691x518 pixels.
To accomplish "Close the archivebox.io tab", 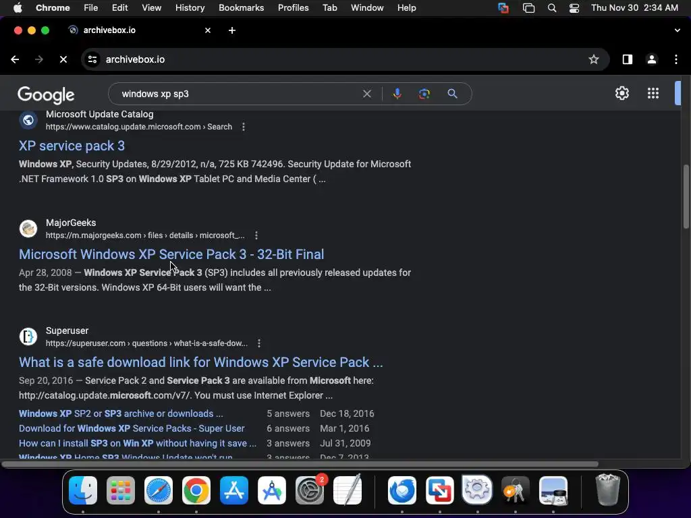I will [x=208, y=30].
